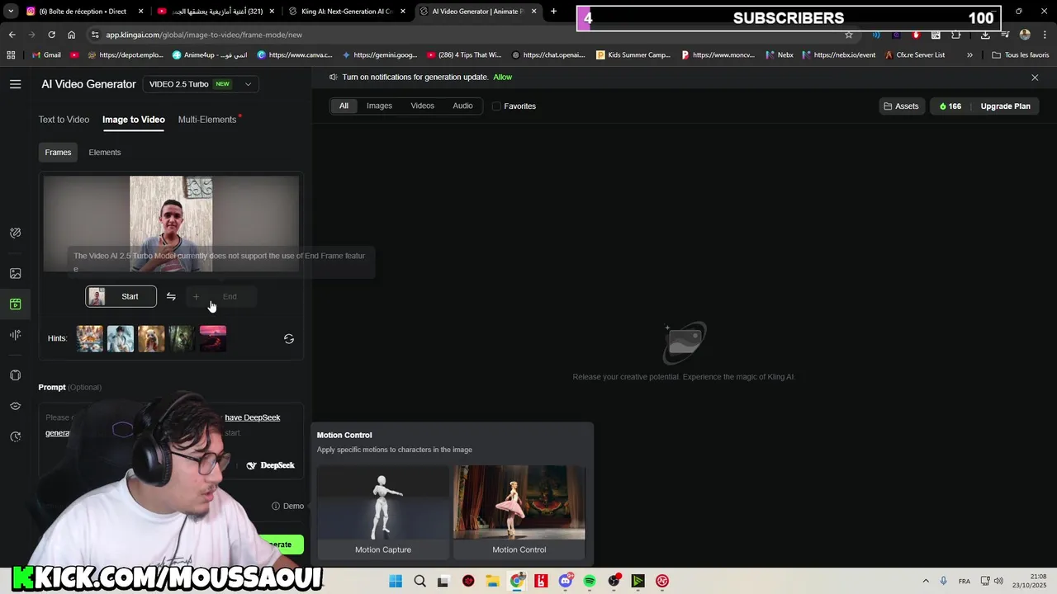Screen dimensions: 1057x594
Task: Click the 166 credits balance
Action: [x=950, y=106]
